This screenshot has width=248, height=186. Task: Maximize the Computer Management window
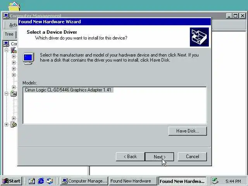click(x=236, y=16)
